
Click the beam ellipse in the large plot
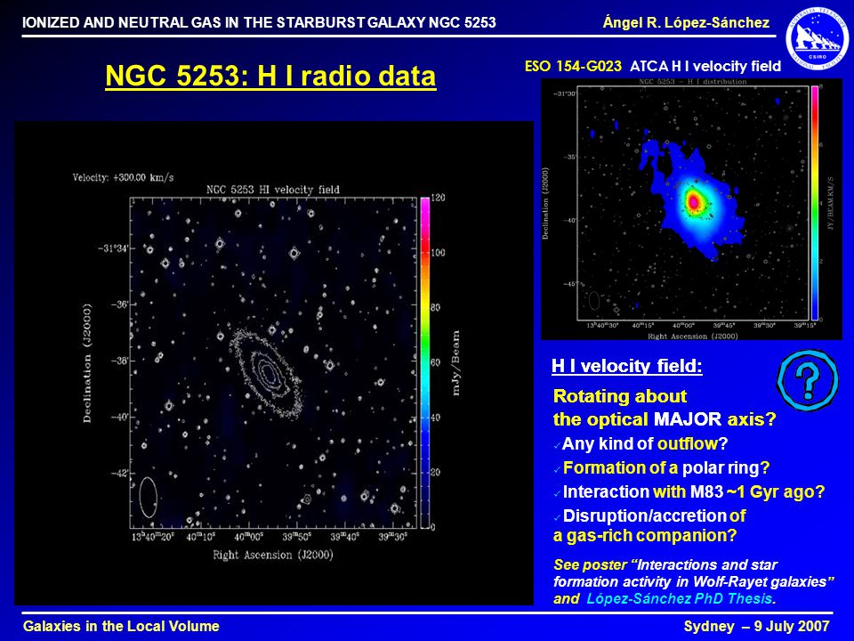tap(149, 497)
